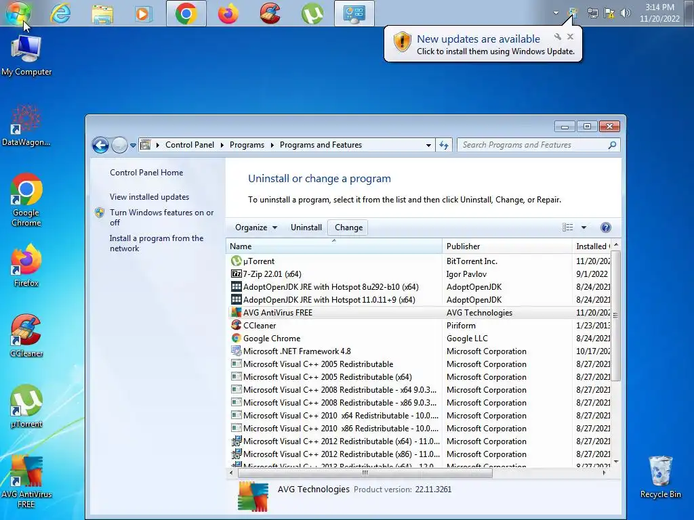The height and width of the screenshot is (520, 694).
Task: Click the Uninstall button
Action: (x=306, y=227)
